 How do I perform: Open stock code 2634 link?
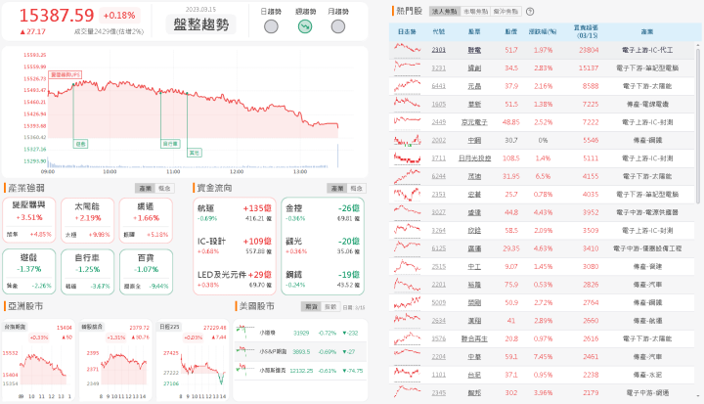coord(439,321)
